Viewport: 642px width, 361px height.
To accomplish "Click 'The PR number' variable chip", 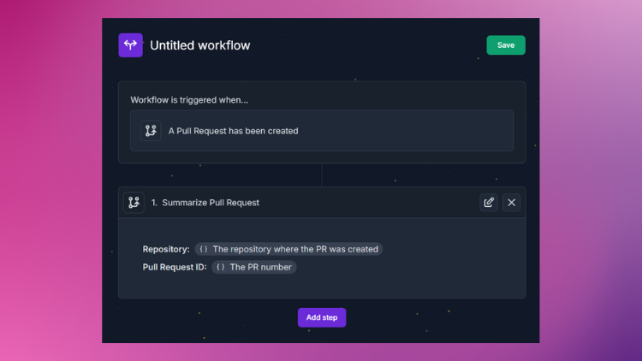I will (254, 267).
